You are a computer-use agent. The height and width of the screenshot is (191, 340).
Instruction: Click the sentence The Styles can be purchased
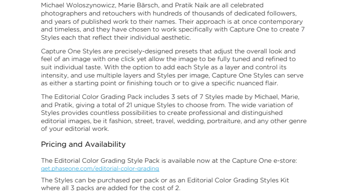coord(165,184)
